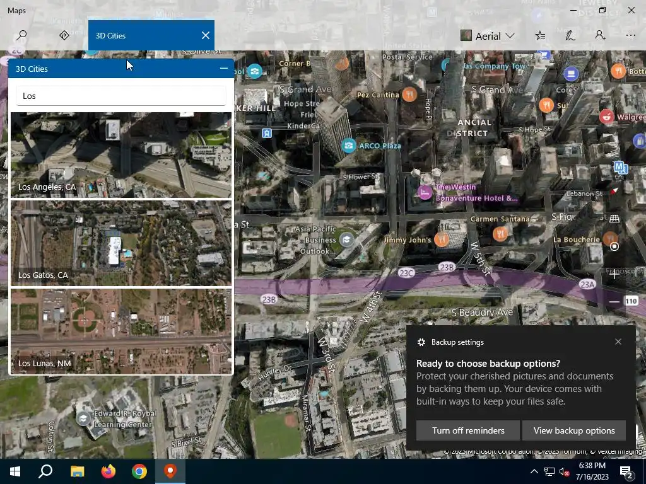Show hidden system tray icons chevron
This screenshot has height=484, width=646.
pyautogui.click(x=534, y=471)
